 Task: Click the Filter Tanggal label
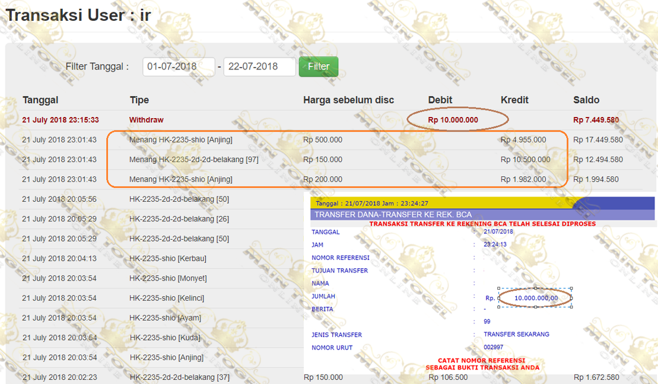pyautogui.click(x=97, y=66)
